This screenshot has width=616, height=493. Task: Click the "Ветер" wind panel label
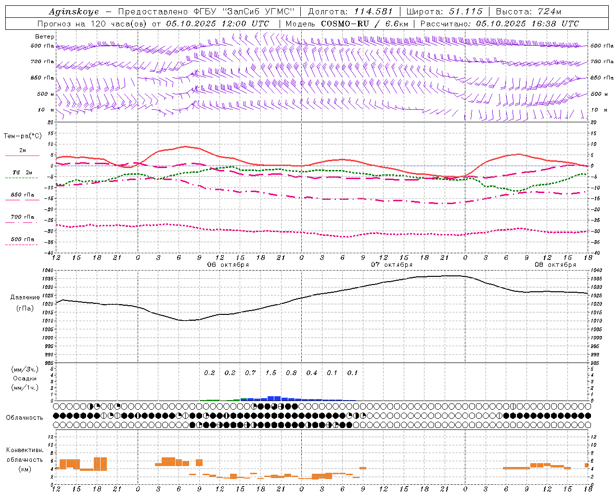[45, 37]
